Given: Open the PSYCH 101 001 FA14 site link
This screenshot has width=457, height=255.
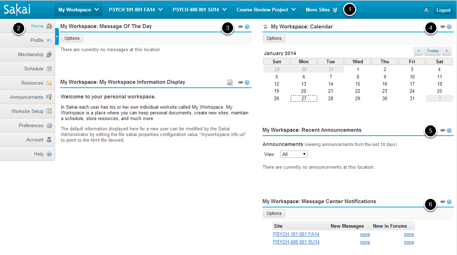Looking at the screenshot, I should click(296, 234).
